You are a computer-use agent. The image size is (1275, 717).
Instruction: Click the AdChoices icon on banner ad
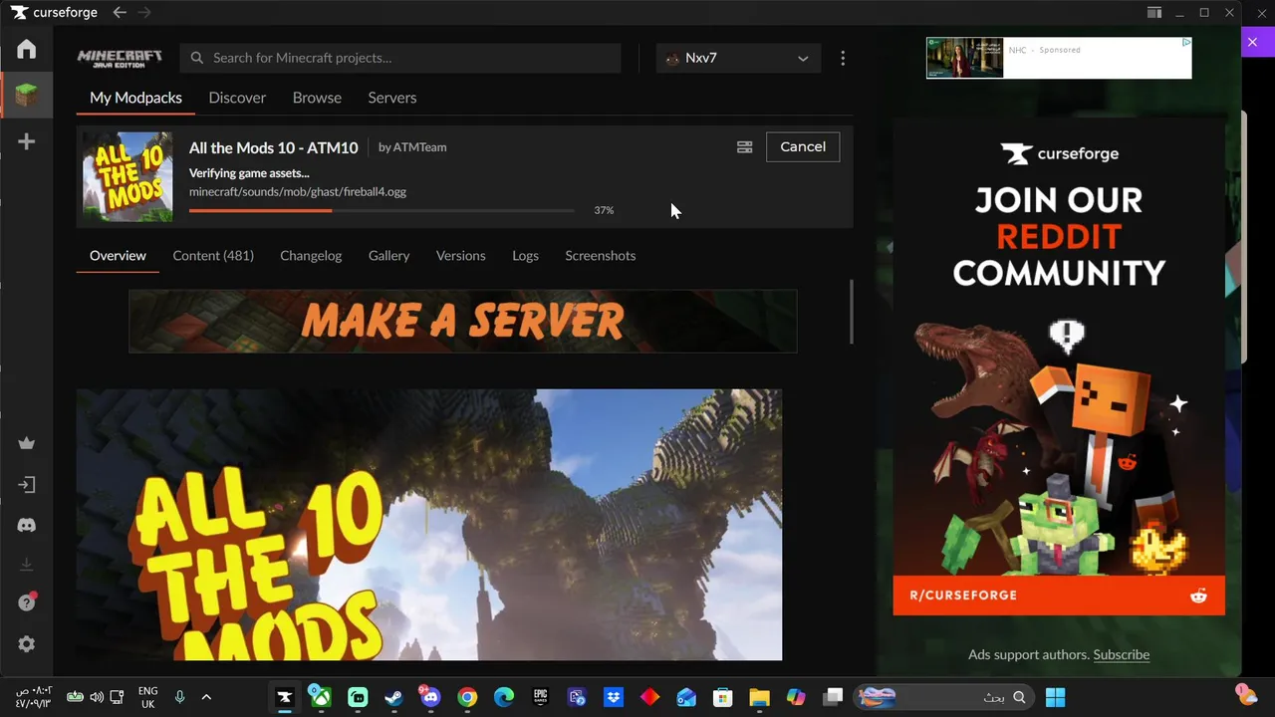coord(1186,43)
